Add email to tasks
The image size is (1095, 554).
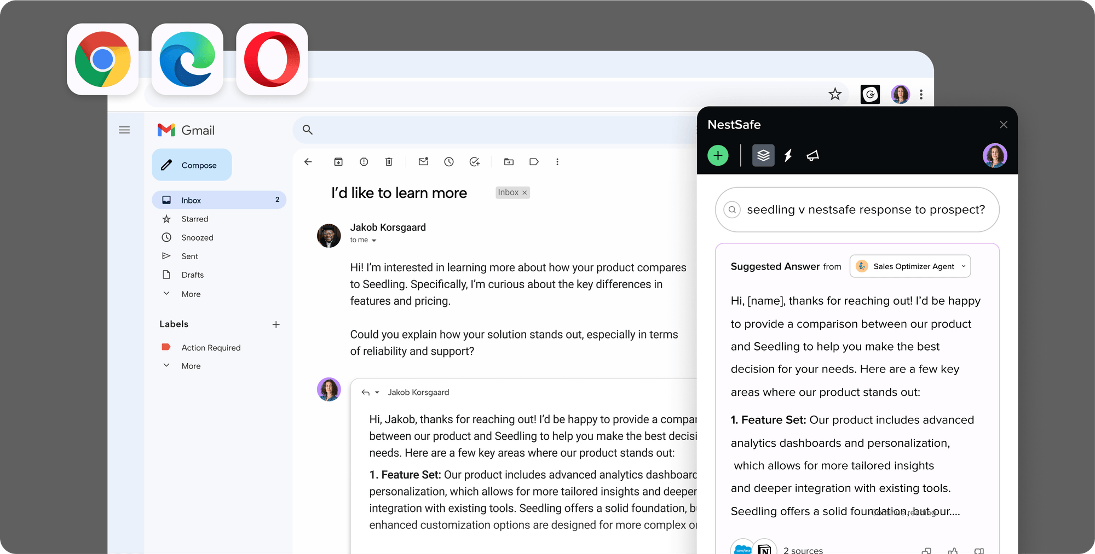(x=475, y=162)
